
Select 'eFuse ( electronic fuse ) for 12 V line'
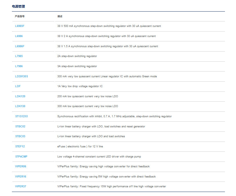(80, 146)
